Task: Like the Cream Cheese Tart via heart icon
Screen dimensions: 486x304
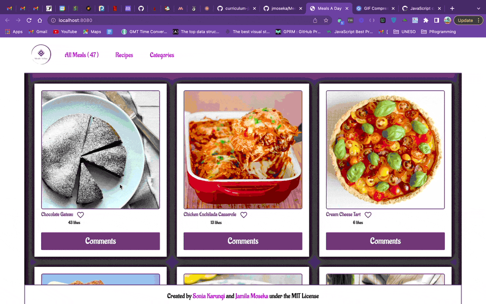Action: click(368, 215)
